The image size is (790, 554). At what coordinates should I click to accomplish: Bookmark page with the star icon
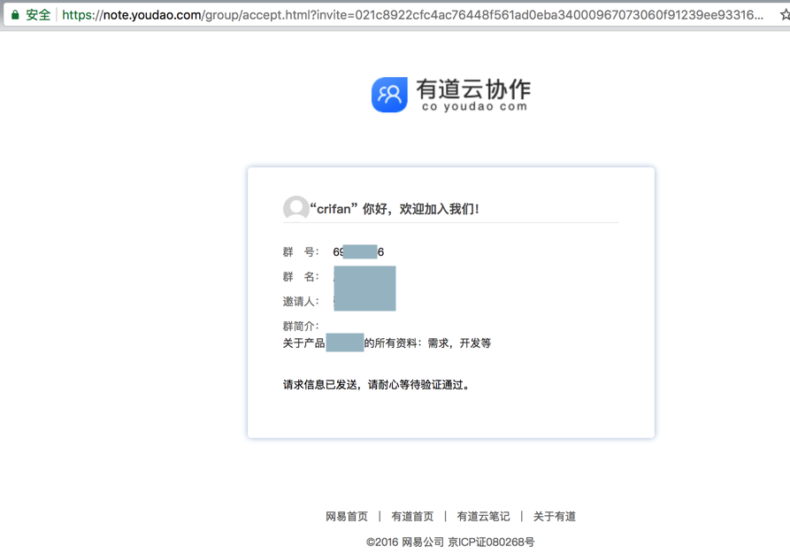785,15
